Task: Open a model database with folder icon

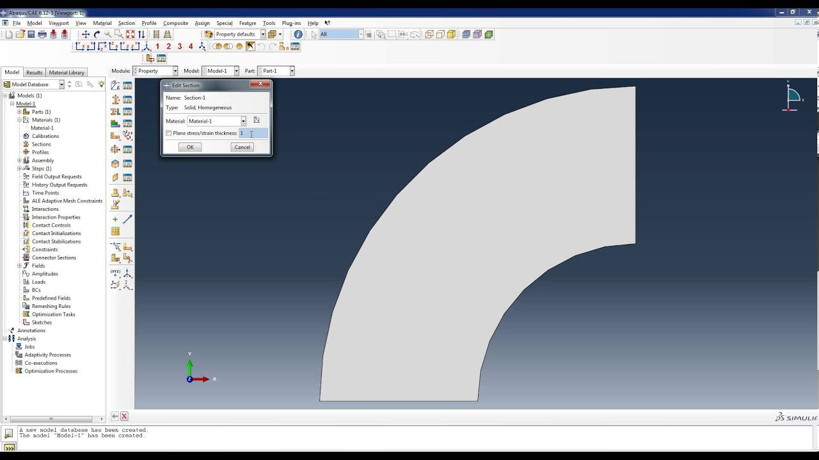Action: pos(20,34)
